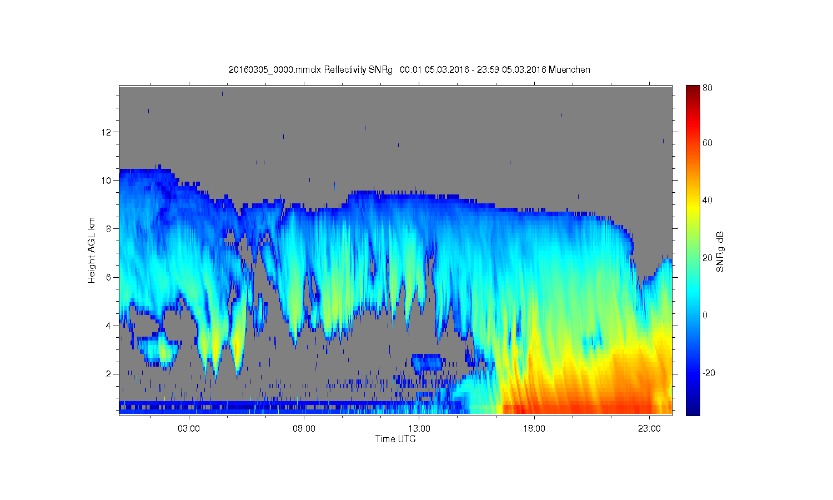Viewport: 833px width, 500px height.
Task: Click the 13:00 time tick label
Action: tap(419, 429)
